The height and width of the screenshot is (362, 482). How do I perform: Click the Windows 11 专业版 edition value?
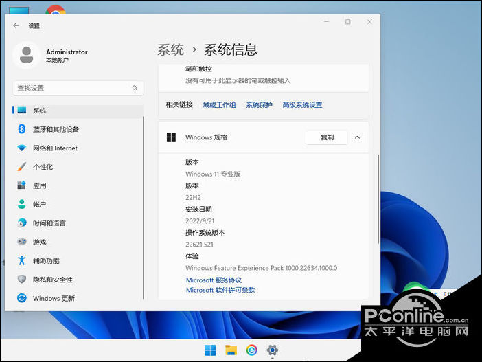pyautogui.click(x=213, y=174)
